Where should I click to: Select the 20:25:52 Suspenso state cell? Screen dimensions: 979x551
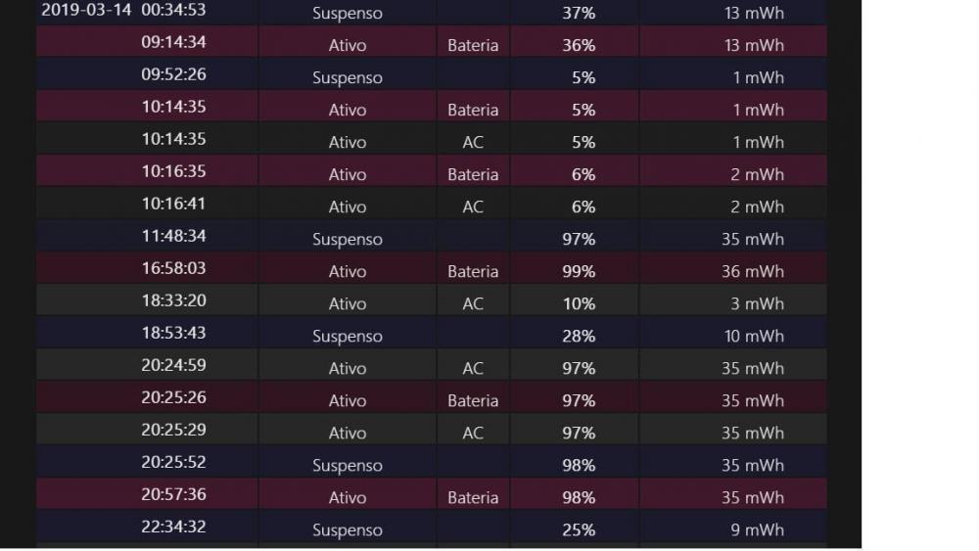[x=348, y=465]
